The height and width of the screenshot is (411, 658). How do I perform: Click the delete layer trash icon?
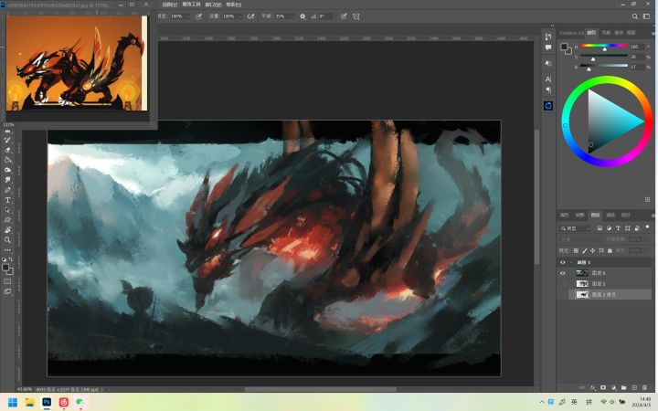(645, 387)
